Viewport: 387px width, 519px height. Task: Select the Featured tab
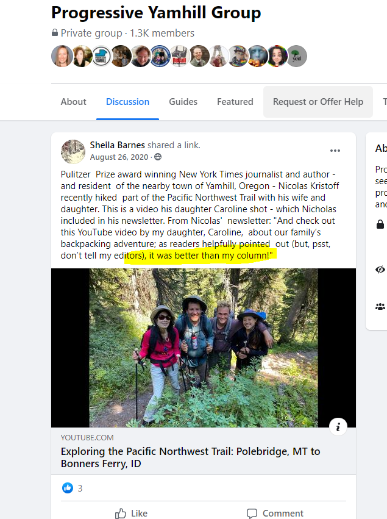click(x=235, y=102)
